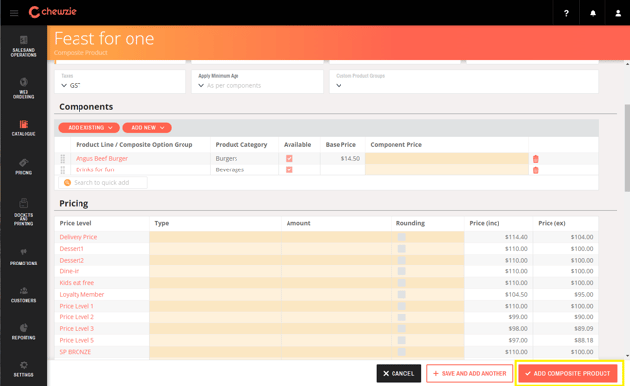Edit Amount for Dessert1 price level

[337, 249]
